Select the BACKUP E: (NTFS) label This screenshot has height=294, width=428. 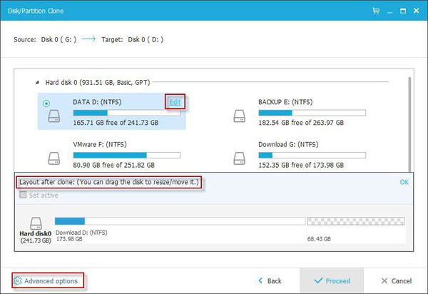coord(285,102)
